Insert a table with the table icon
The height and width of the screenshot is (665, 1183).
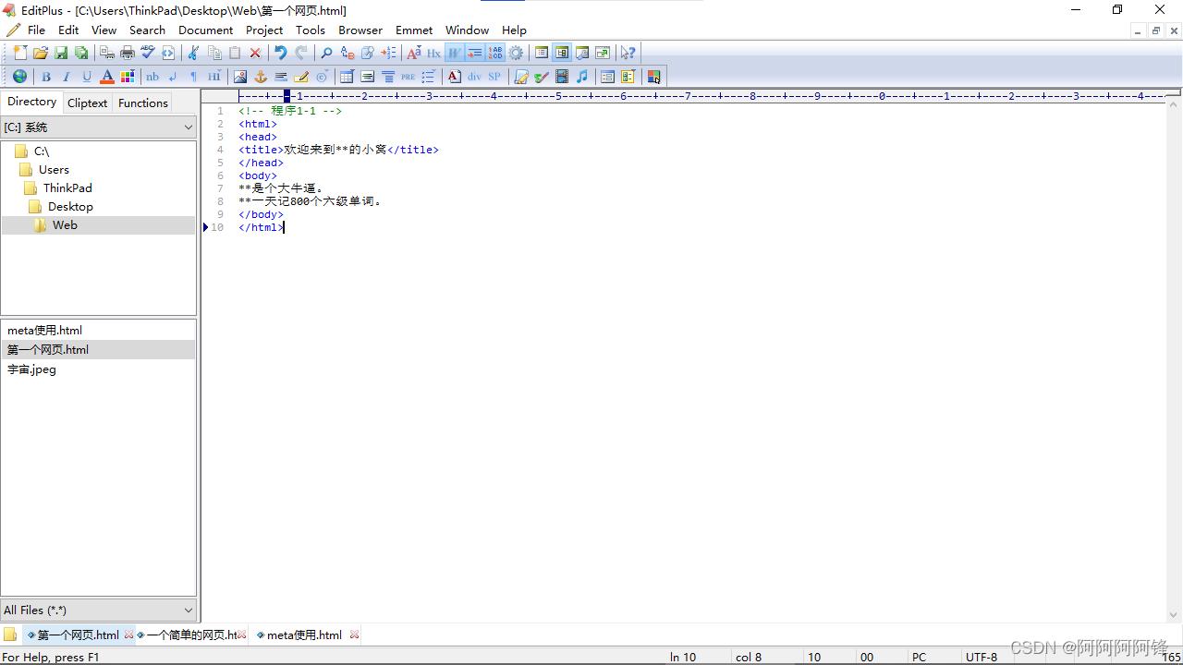click(347, 77)
